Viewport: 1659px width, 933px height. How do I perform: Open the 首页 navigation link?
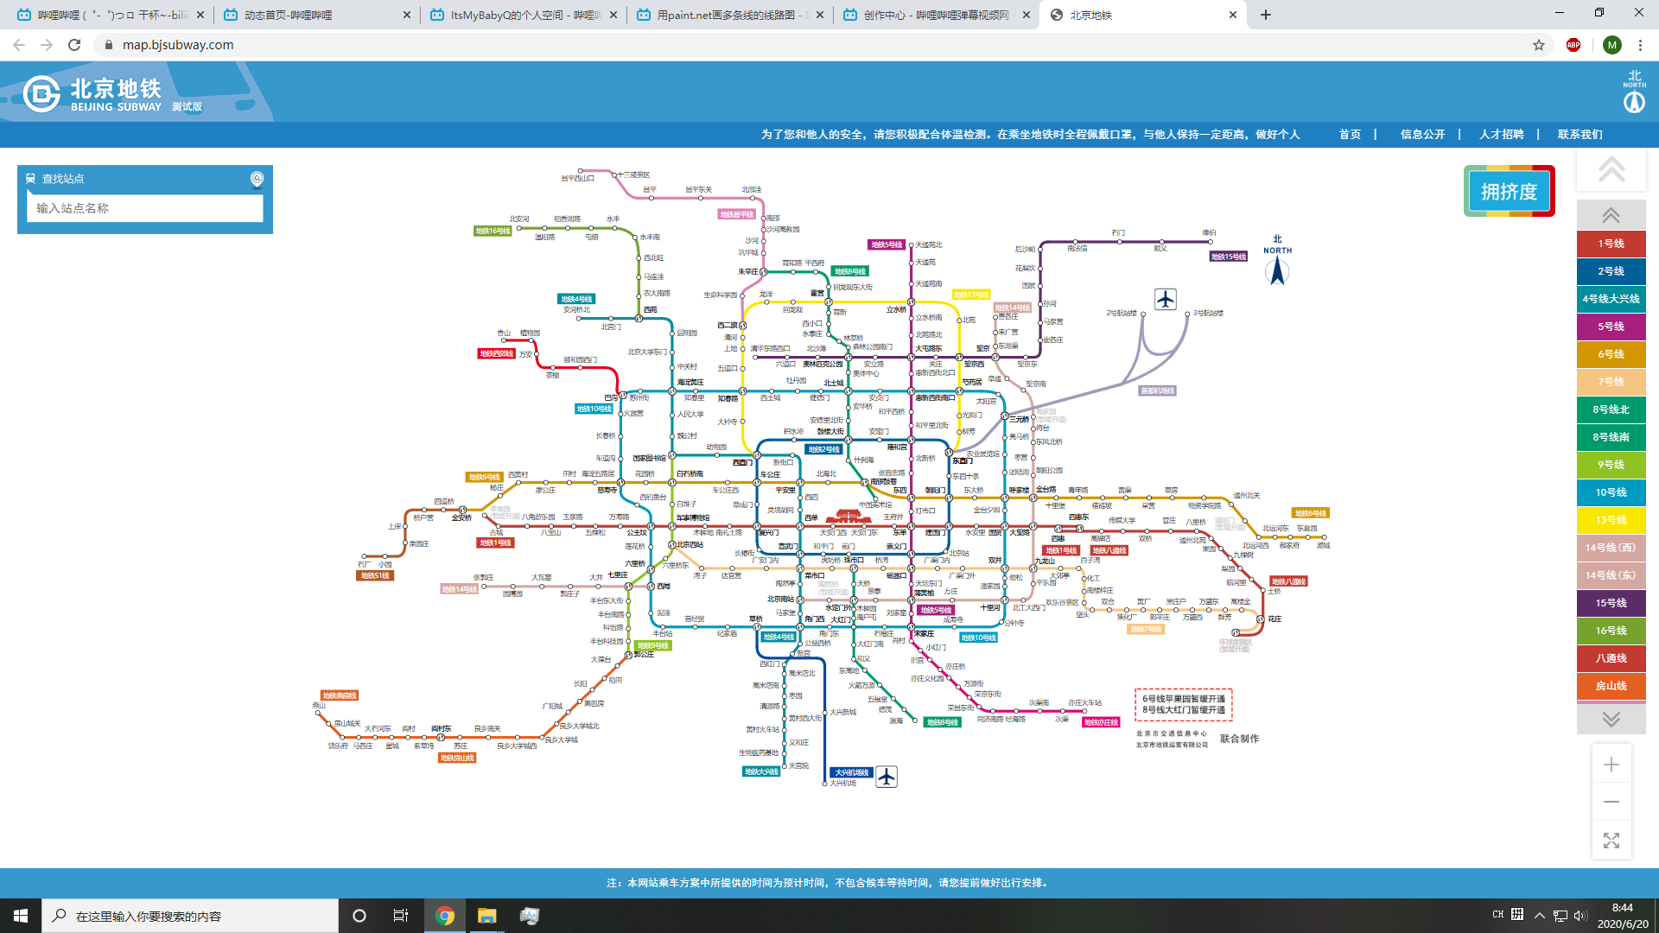coord(1350,134)
